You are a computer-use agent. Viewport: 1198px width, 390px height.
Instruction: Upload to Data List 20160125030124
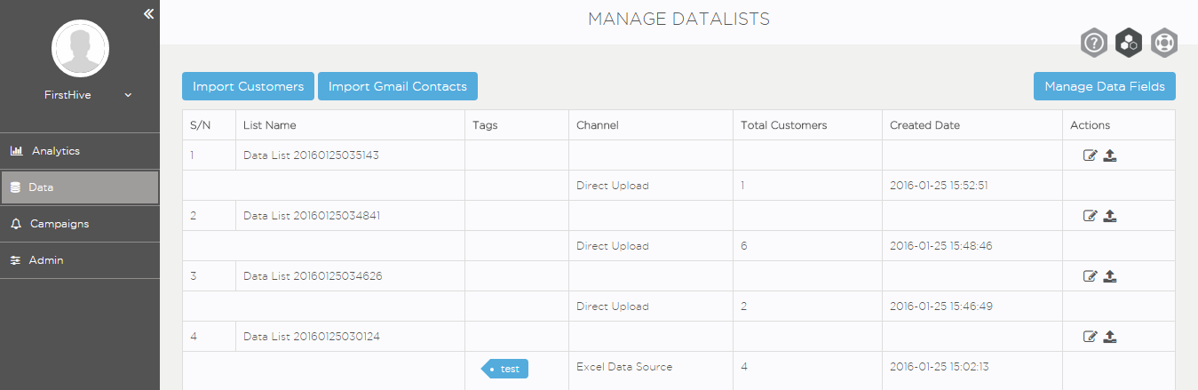(1110, 337)
